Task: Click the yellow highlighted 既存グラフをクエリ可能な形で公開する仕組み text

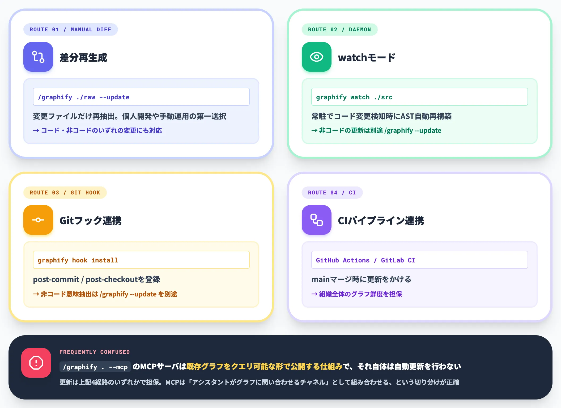Action: (x=265, y=367)
